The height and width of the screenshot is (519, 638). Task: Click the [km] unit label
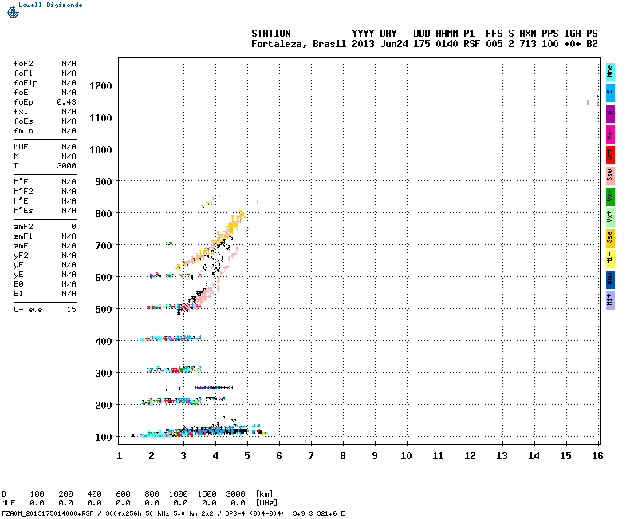tap(264, 494)
